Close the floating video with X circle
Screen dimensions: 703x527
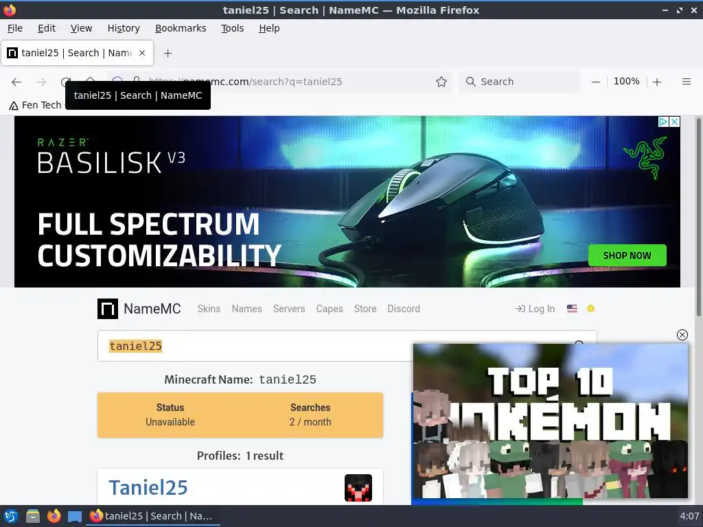(682, 335)
